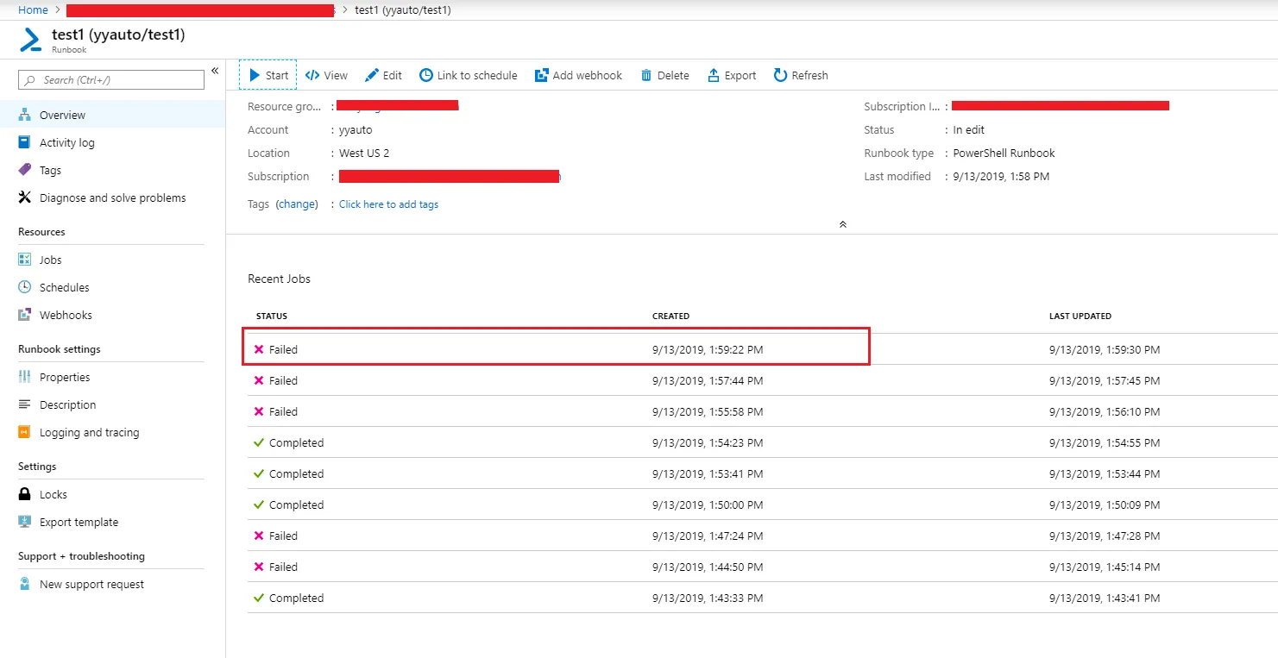The image size is (1278, 658).
Task: Click the Locks padlock icon
Action: 25,494
